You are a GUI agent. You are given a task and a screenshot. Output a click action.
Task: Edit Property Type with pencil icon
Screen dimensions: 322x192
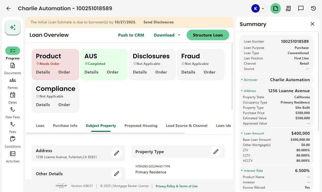[x=216, y=152]
